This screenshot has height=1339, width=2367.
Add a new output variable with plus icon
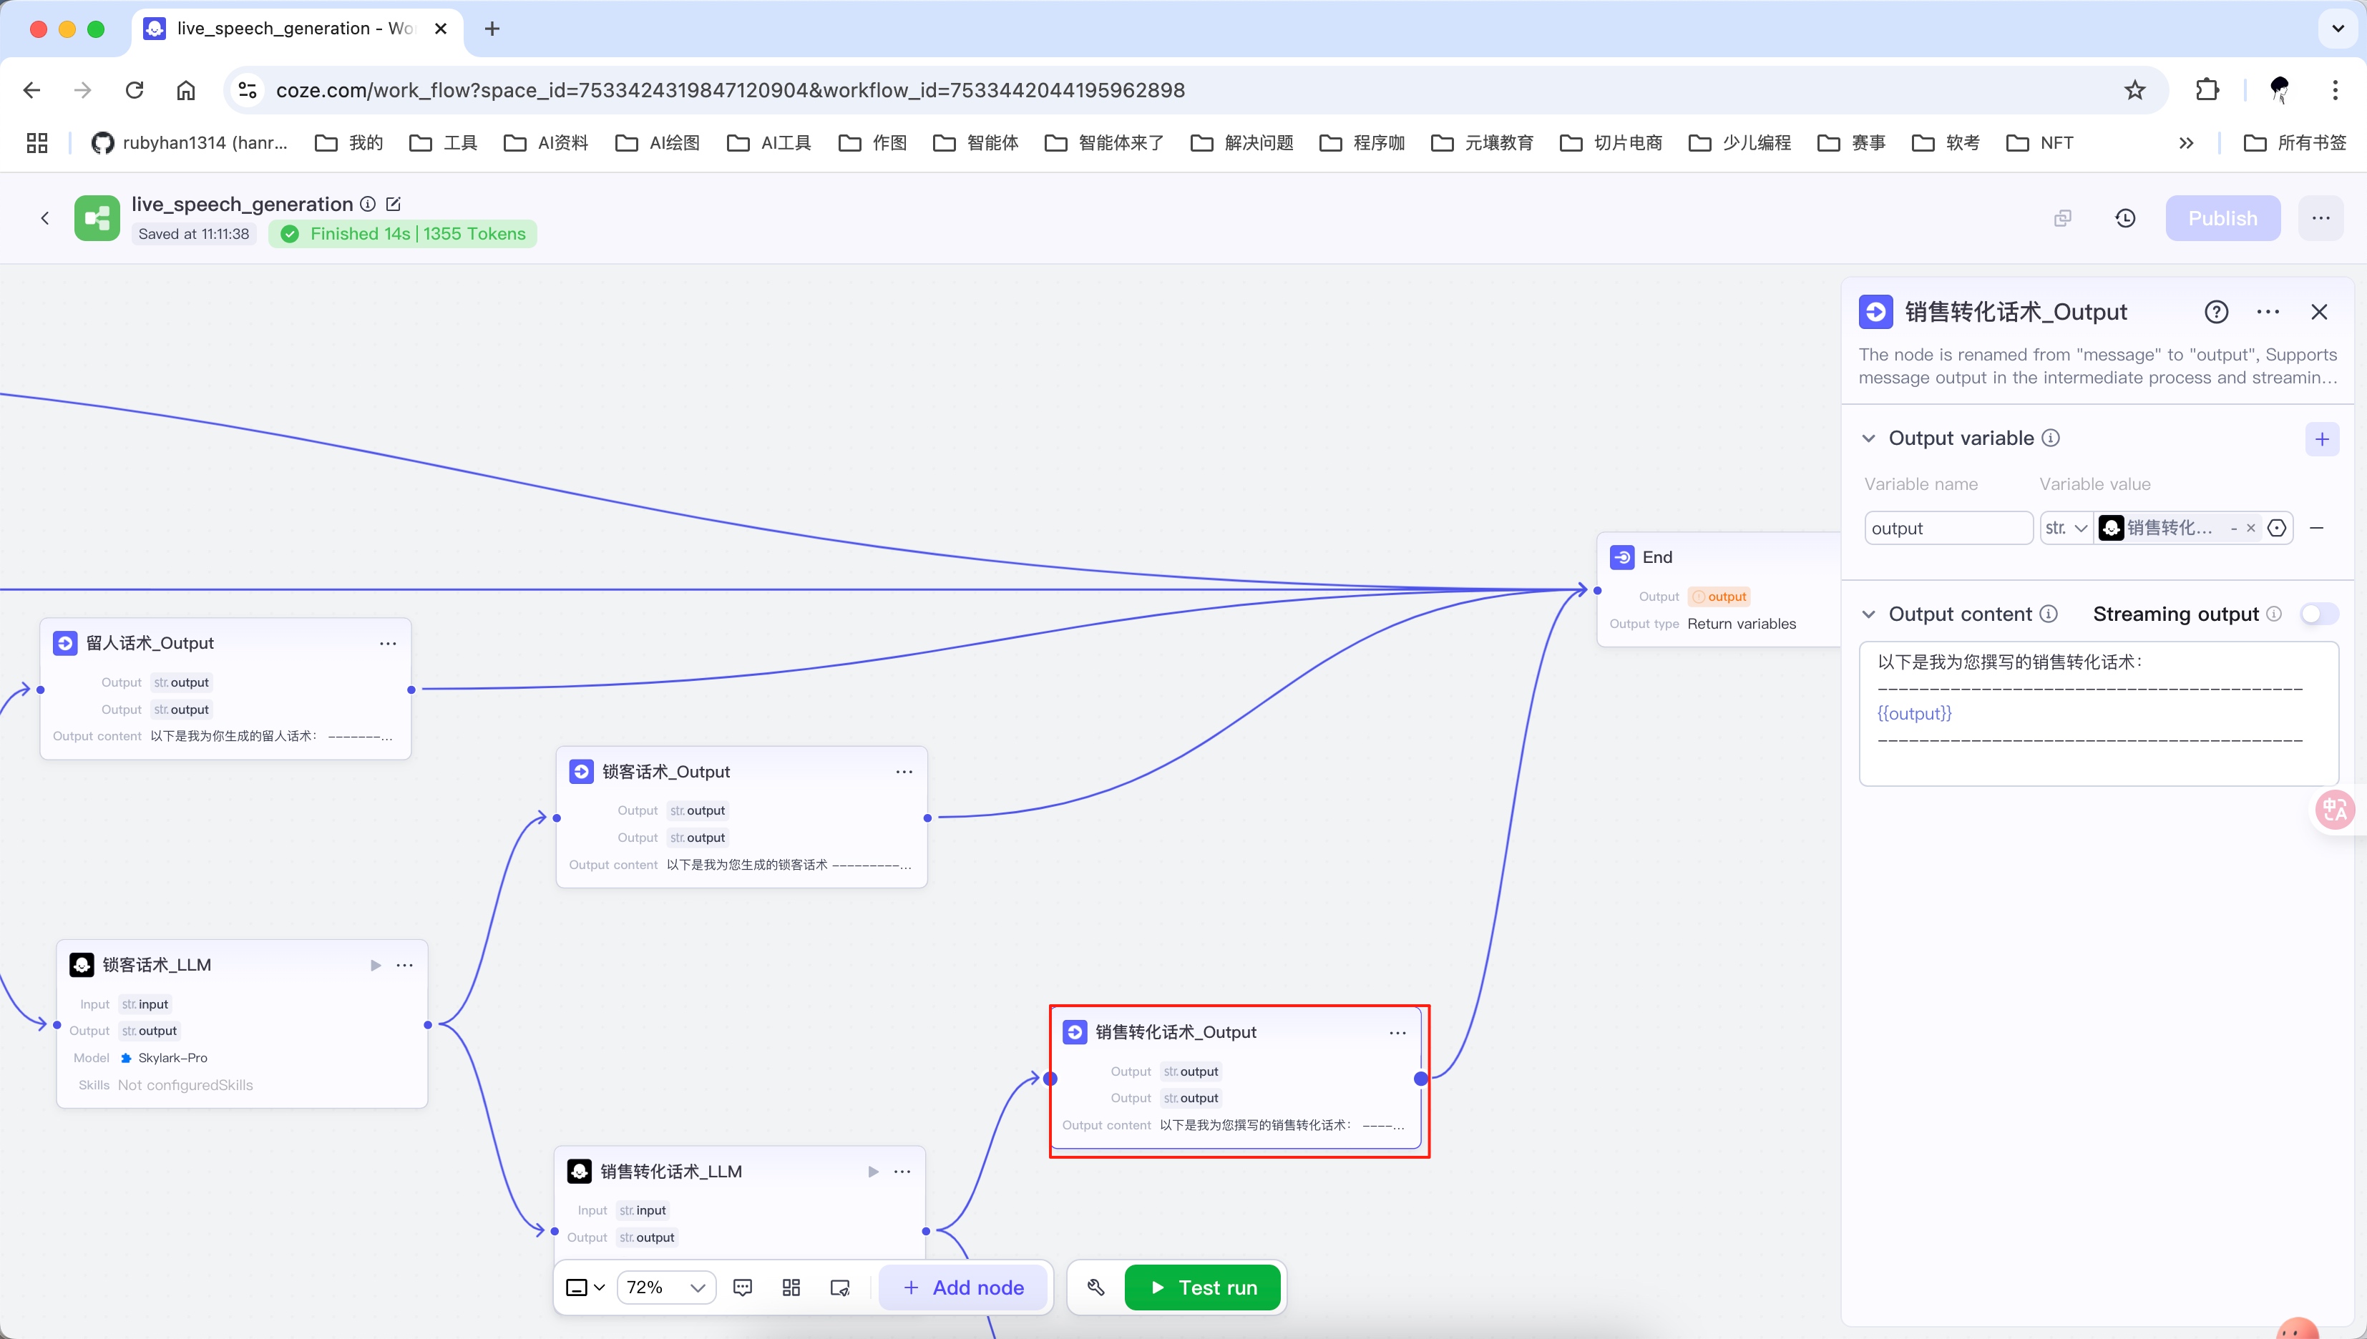click(2321, 440)
